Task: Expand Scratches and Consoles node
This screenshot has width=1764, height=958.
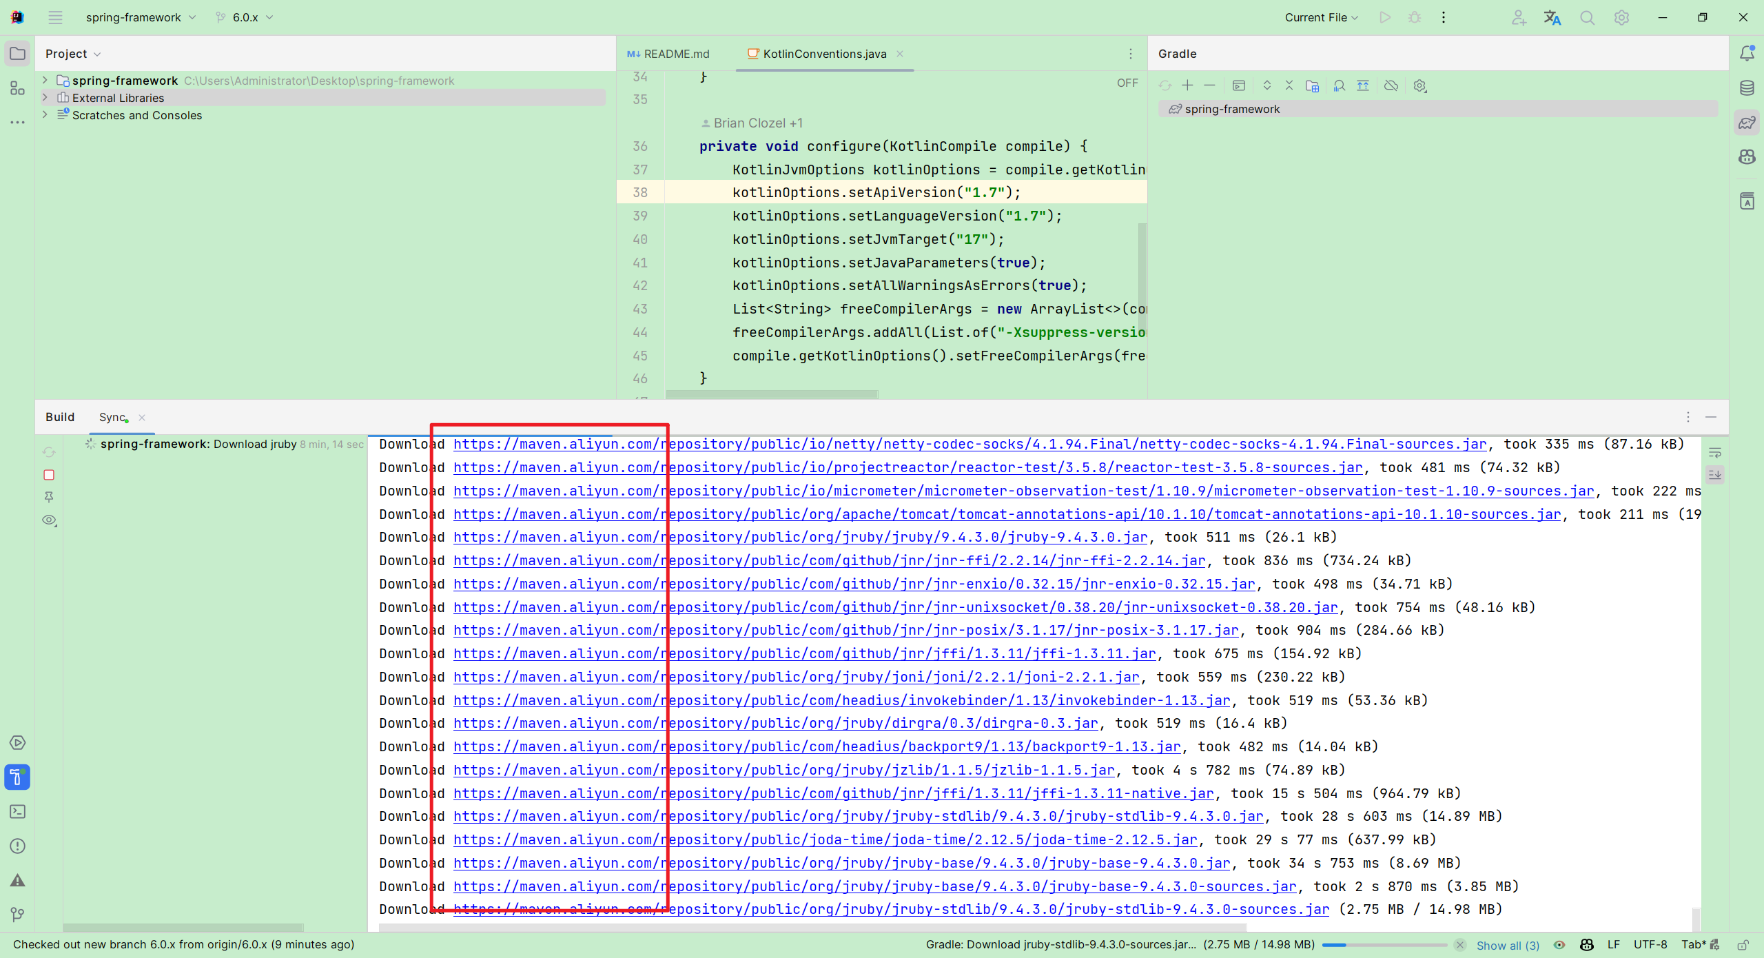Action: point(45,115)
